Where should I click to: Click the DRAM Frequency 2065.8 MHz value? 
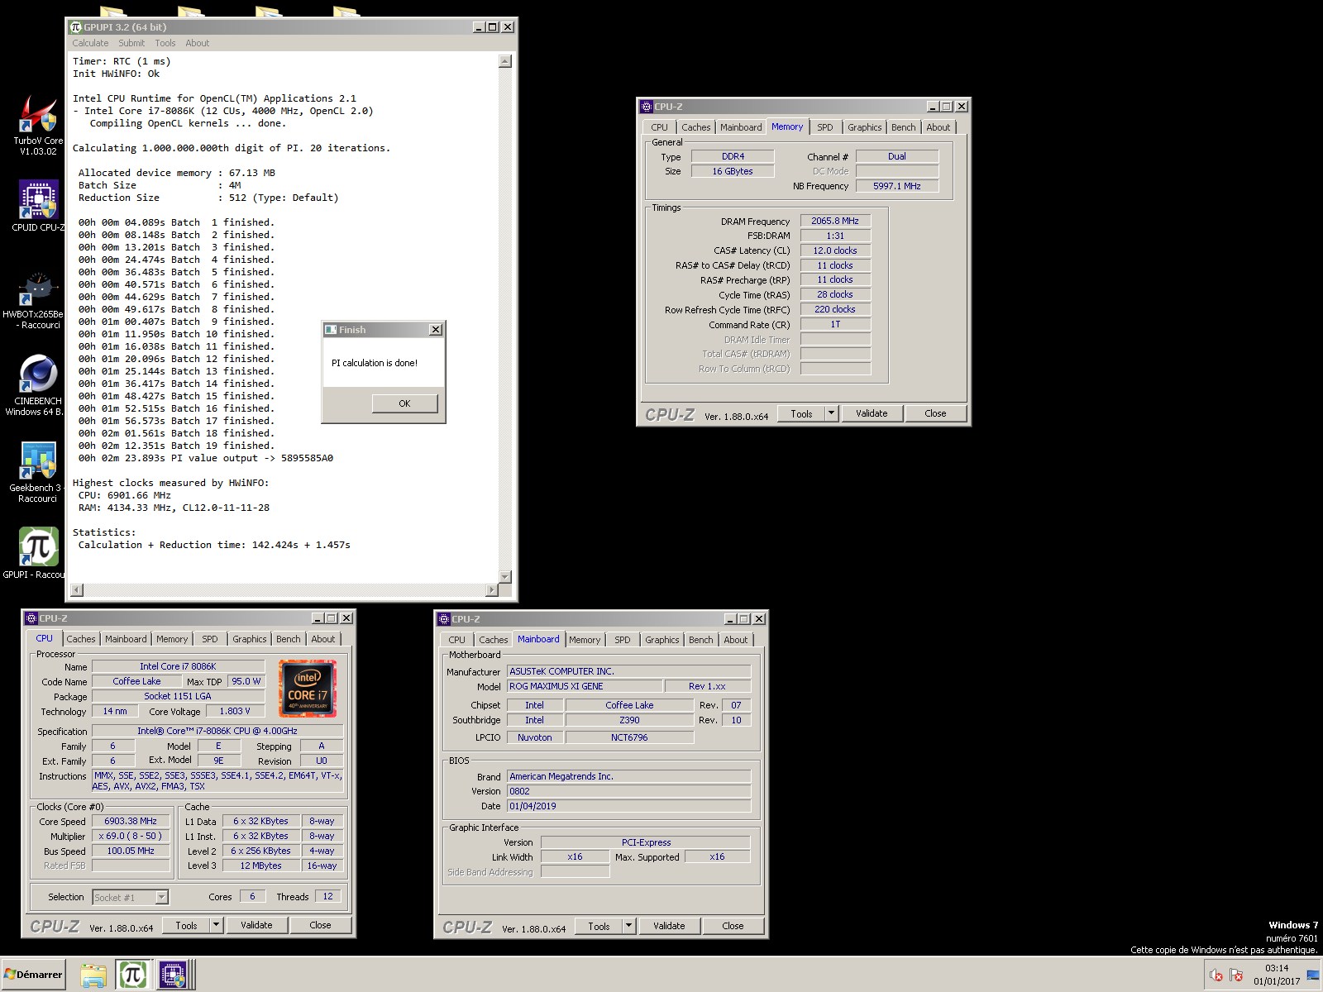pos(835,221)
